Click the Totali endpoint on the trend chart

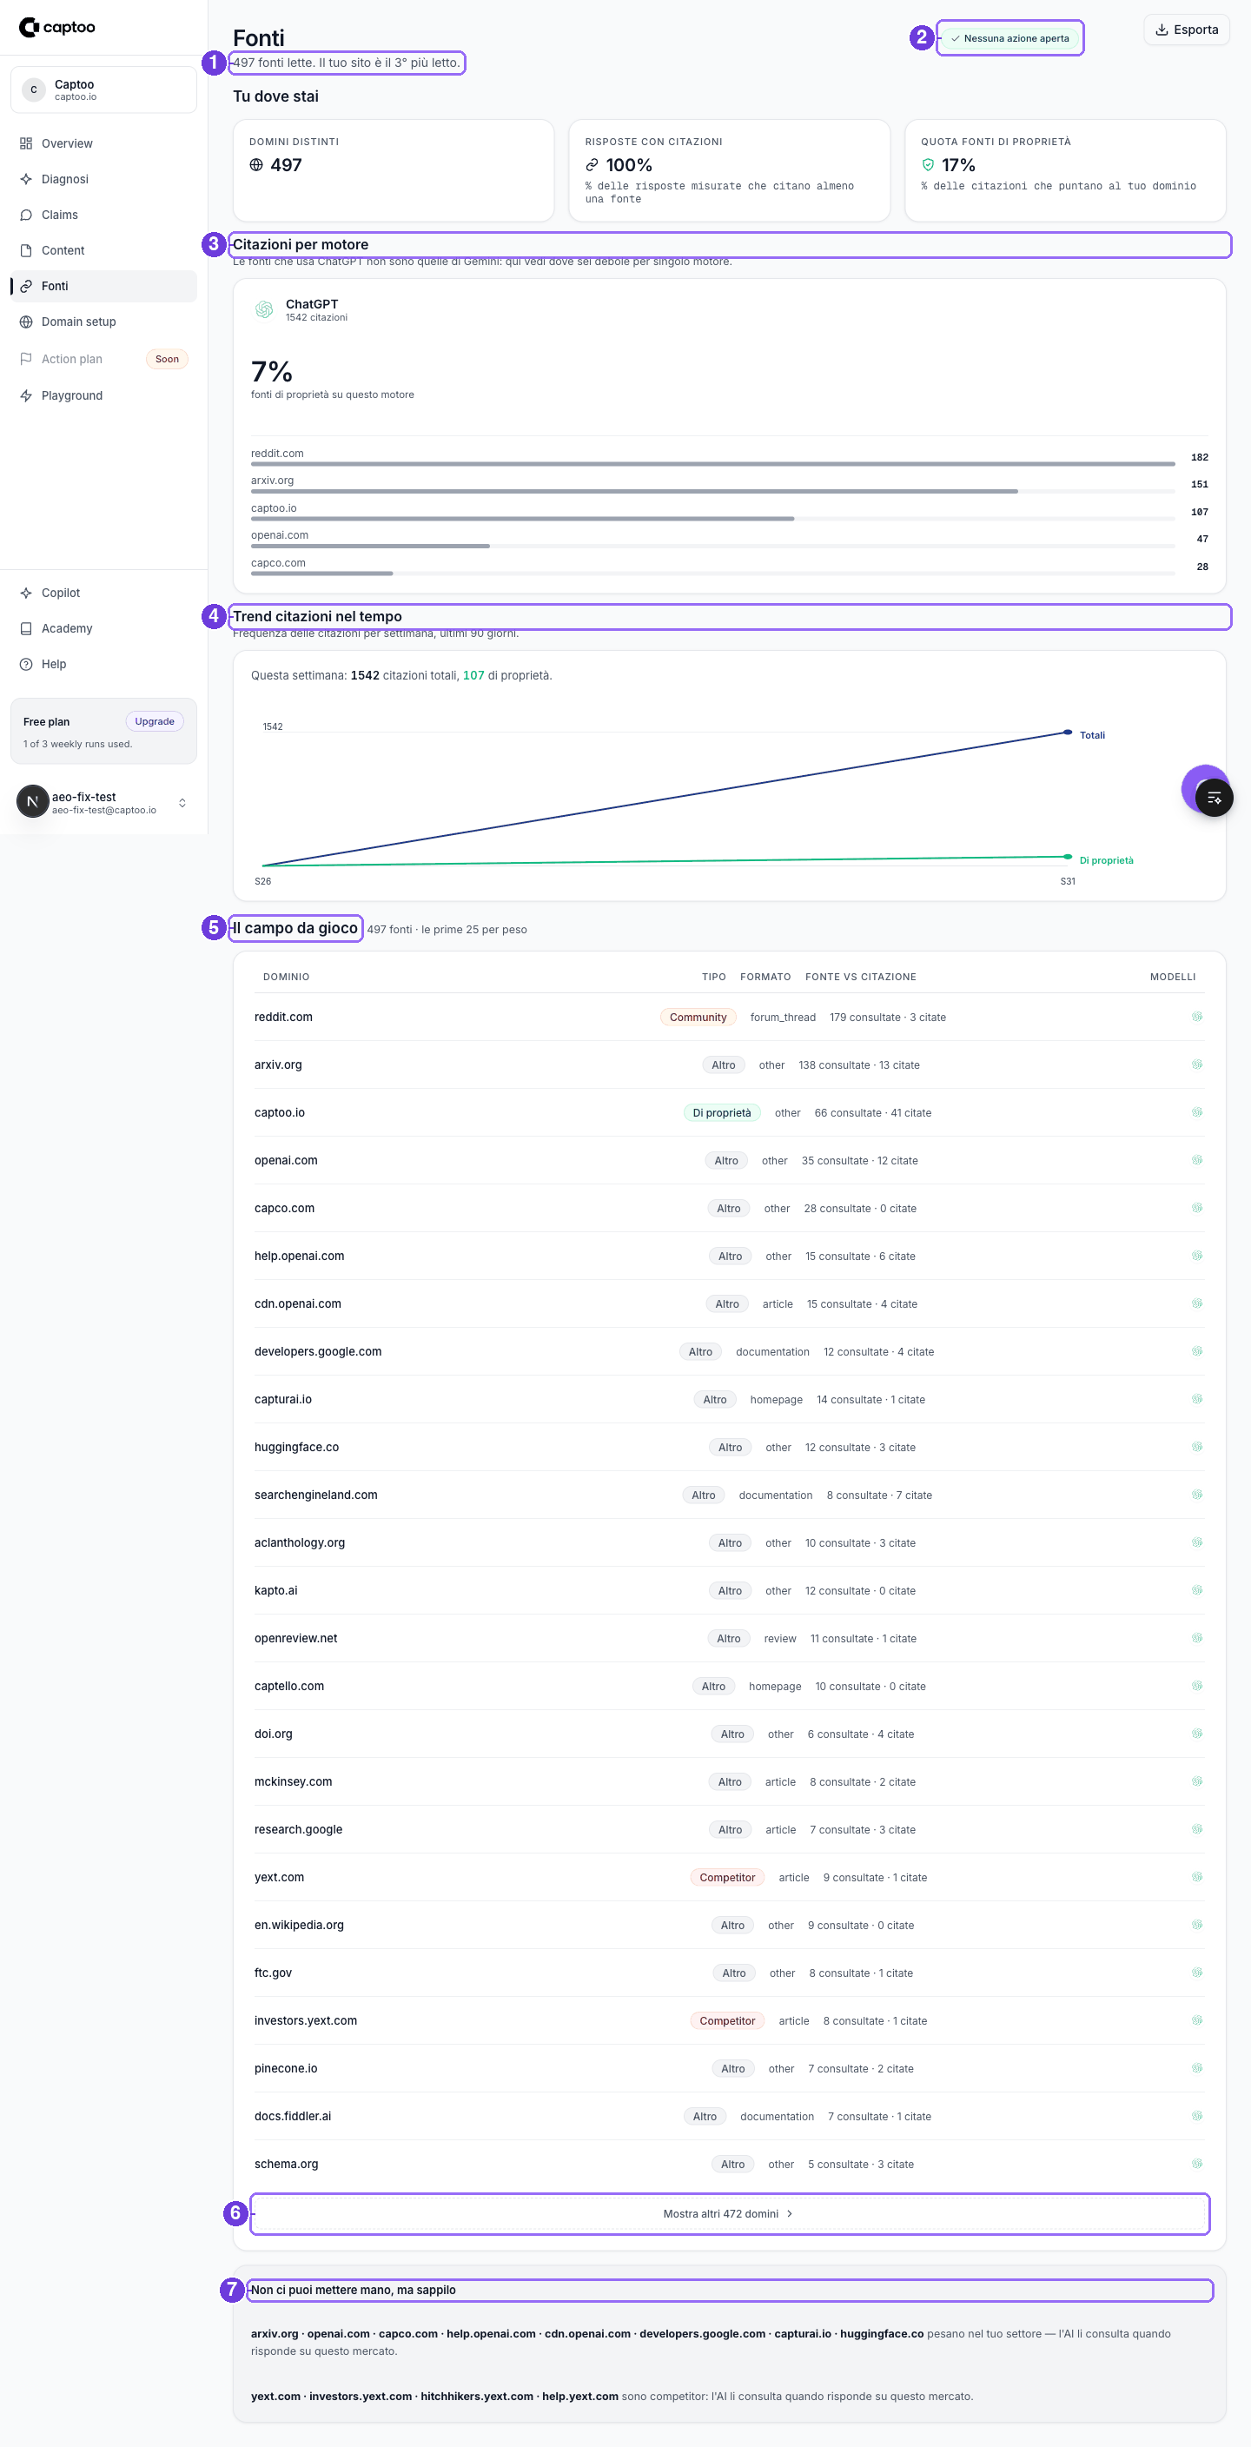click(x=1068, y=733)
